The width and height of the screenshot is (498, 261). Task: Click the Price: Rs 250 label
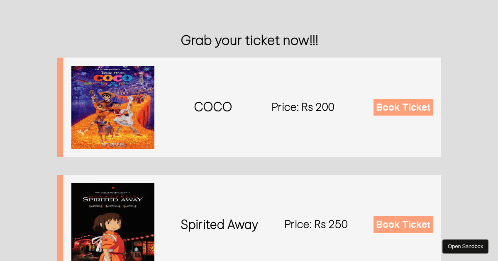[316, 225]
